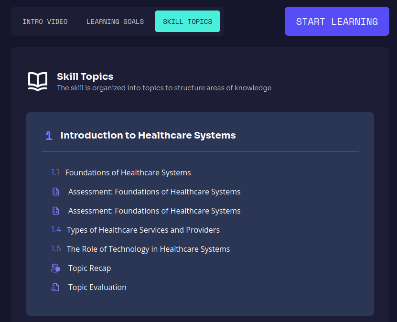This screenshot has width=397, height=322.
Task: Open the first Assessment: Foundations of Healthcare Systems link
Action: 154,192
